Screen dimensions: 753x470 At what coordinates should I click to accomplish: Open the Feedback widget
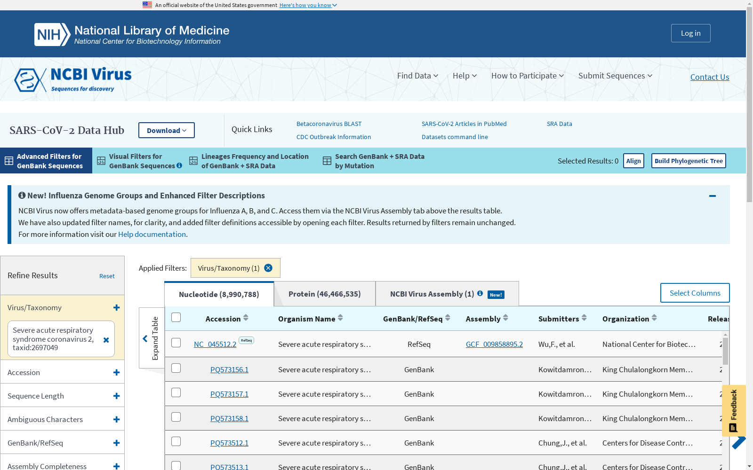tap(734, 410)
